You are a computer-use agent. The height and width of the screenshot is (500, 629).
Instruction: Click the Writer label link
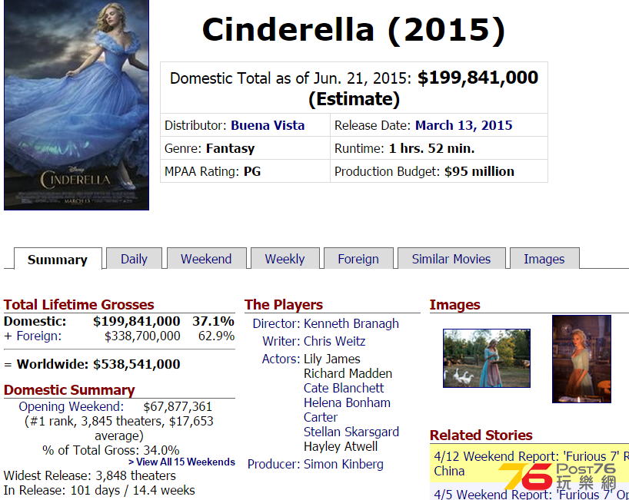(281, 341)
